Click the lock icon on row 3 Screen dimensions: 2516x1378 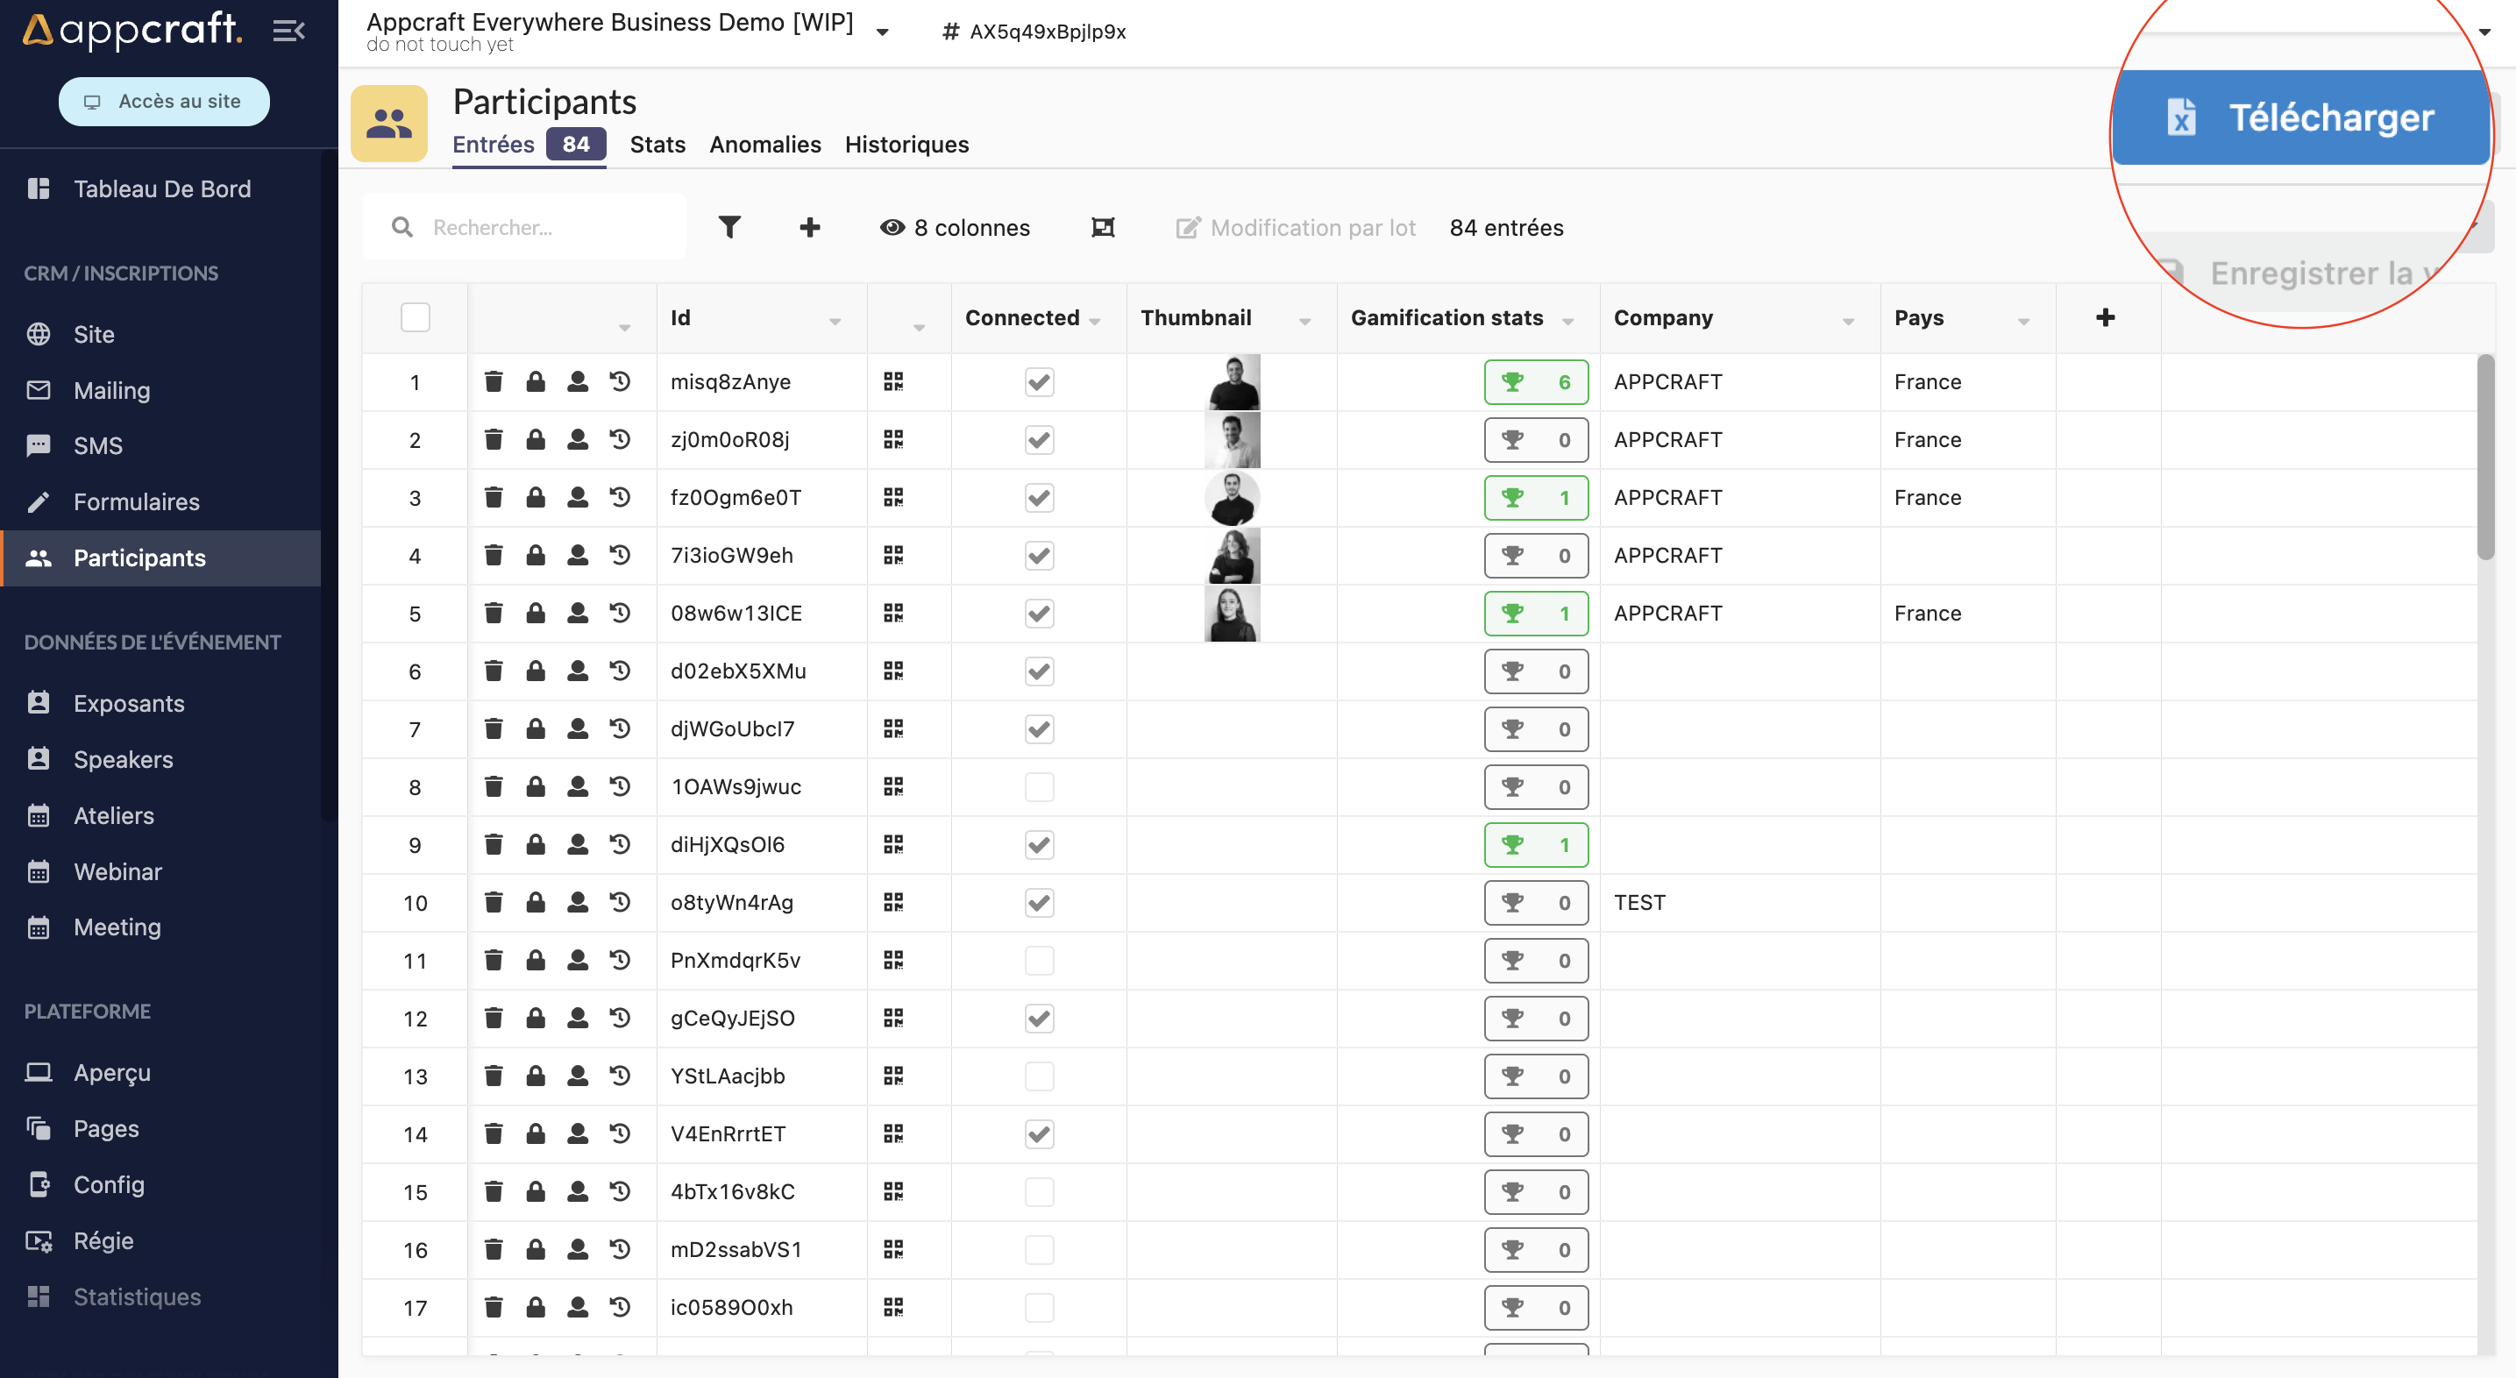coord(536,497)
